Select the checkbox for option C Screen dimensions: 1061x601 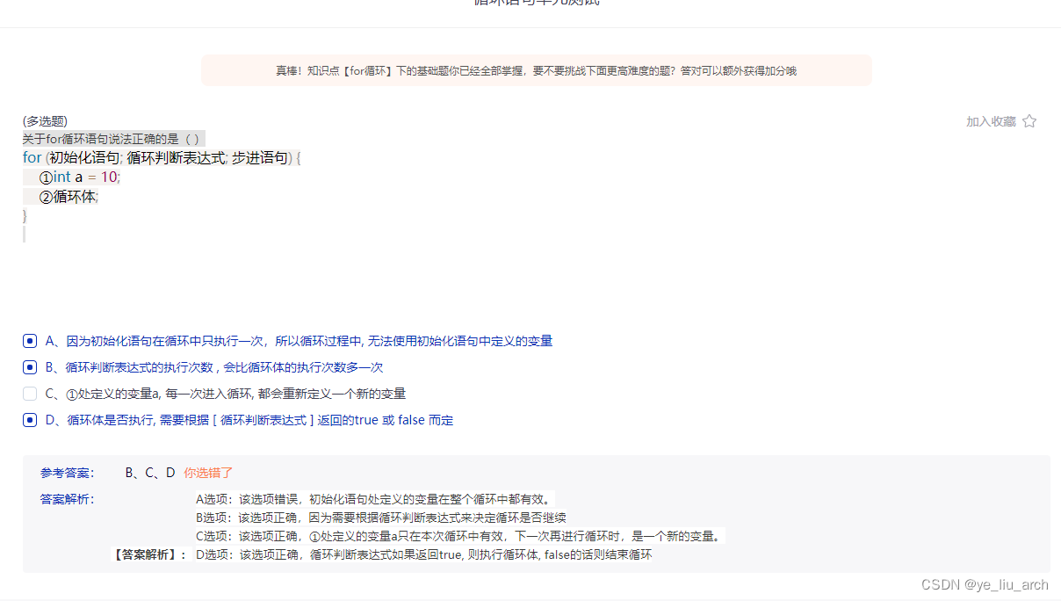point(28,394)
